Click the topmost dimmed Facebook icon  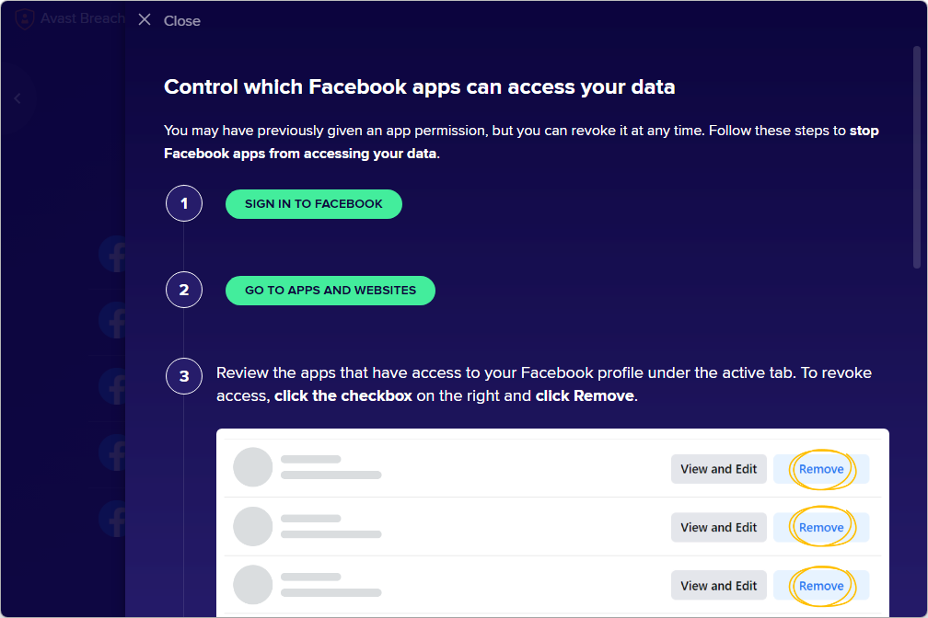(x=114, y=255)
